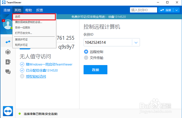Maximize the TeamViewer window
The image size is (182, 118).
tap(167, 2)
